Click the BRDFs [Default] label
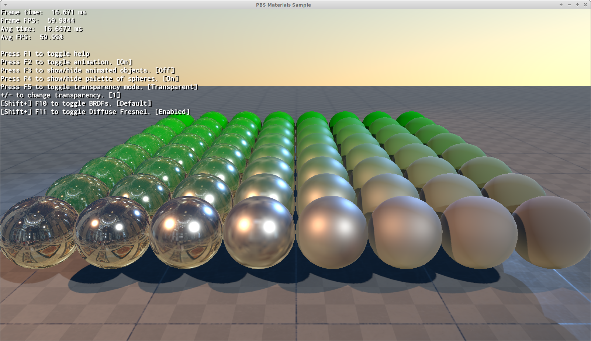 coord(134,104)
